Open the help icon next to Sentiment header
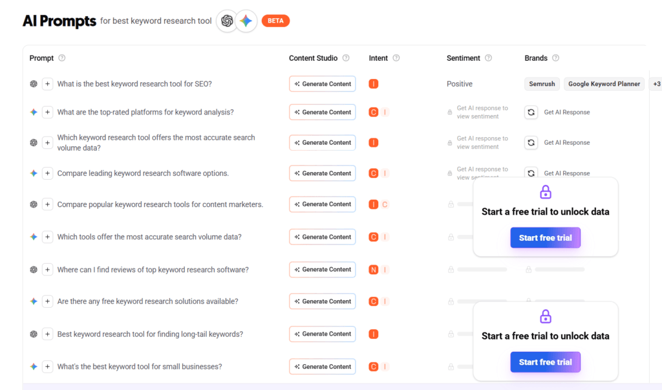Screen dimensions: 662x390 489,58
